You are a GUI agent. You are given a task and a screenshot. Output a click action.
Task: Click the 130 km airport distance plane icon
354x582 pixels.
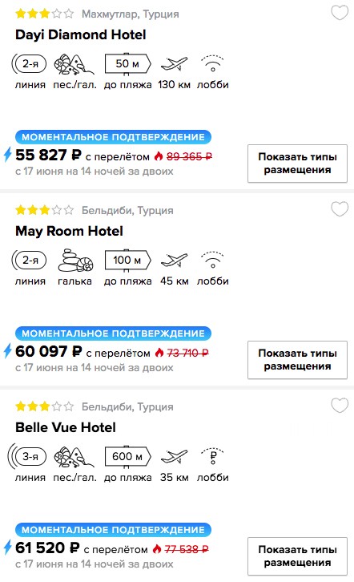pos(175,64)
